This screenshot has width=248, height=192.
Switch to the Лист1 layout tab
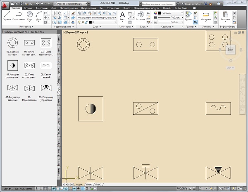[88, 184]
